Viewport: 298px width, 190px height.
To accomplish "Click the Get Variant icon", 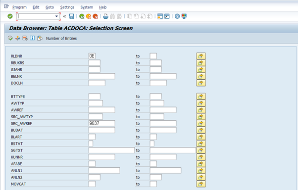I will pyautogui.click(x=40, y=38).
